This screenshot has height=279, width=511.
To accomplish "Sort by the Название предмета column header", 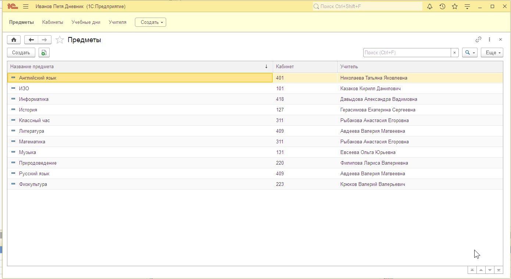I will 140,67.
